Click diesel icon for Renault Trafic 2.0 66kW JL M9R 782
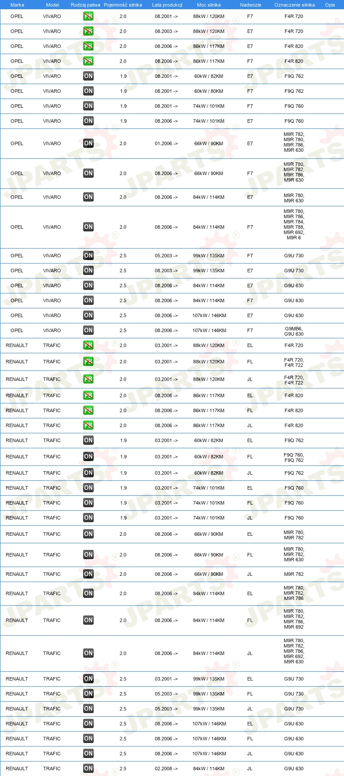The width and height of the screenshot is (344, 776). (88, 574)
